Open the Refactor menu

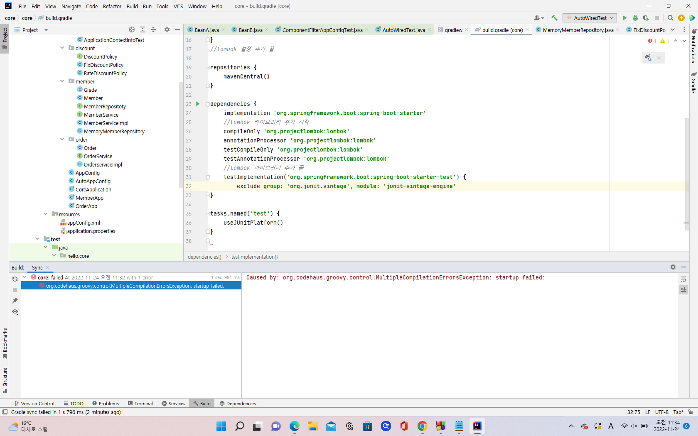click(112, 6)
